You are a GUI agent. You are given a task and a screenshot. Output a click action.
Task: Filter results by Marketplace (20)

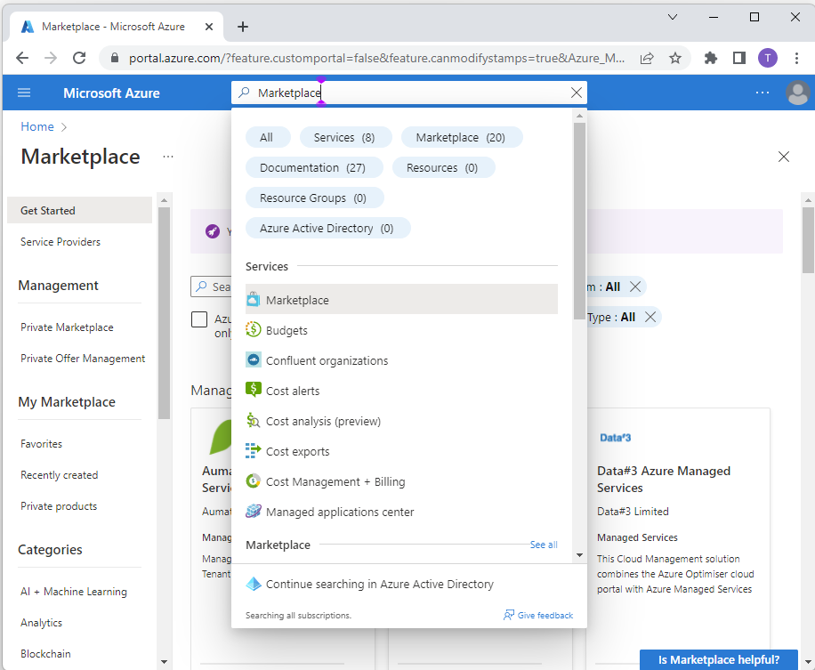click(x=461, y=137)
